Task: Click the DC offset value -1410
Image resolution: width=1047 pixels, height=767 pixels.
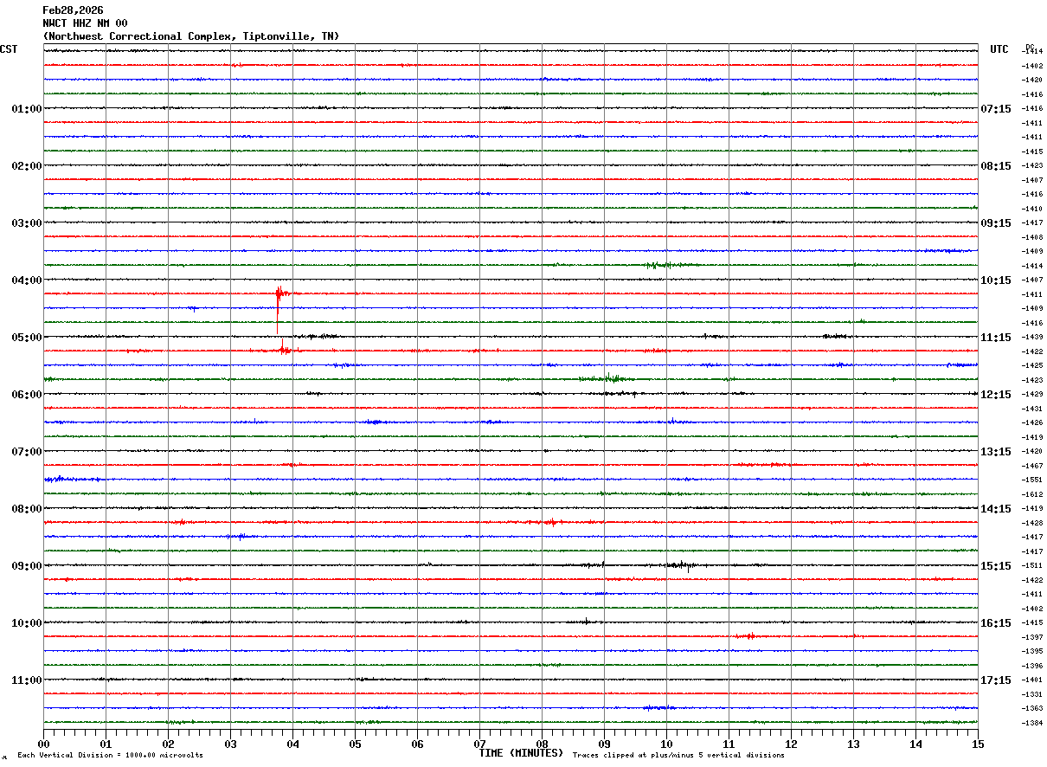Action: (x=1031, y=209)
